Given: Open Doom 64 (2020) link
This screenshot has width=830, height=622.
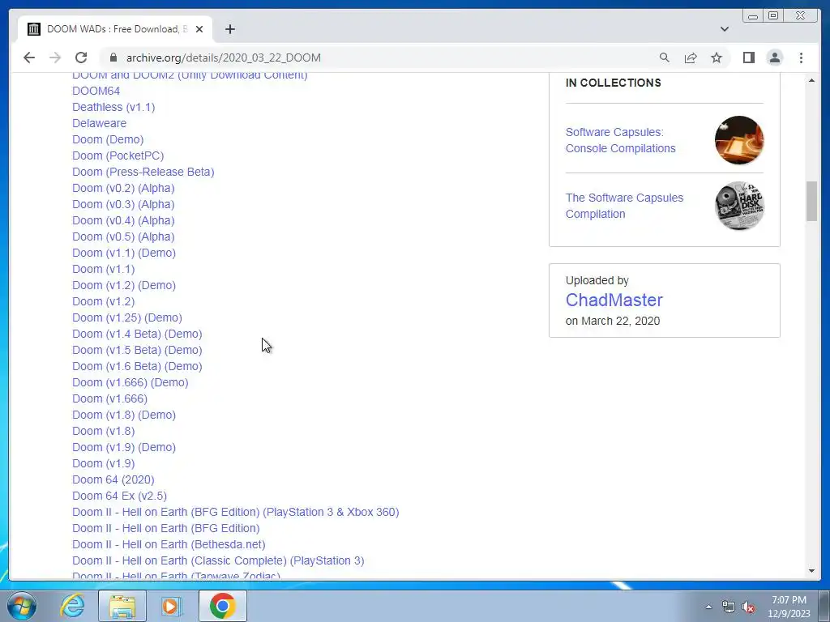Looking at the screenshot, I should [113, 480].
